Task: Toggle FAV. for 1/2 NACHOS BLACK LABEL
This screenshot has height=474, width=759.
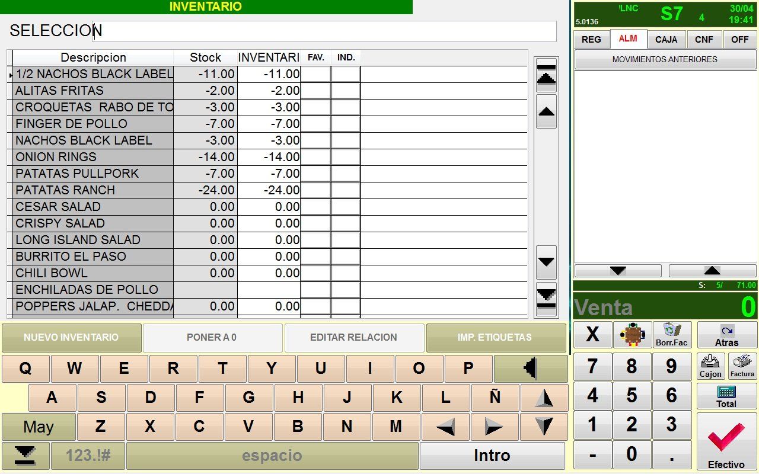Action: point(315,74)
